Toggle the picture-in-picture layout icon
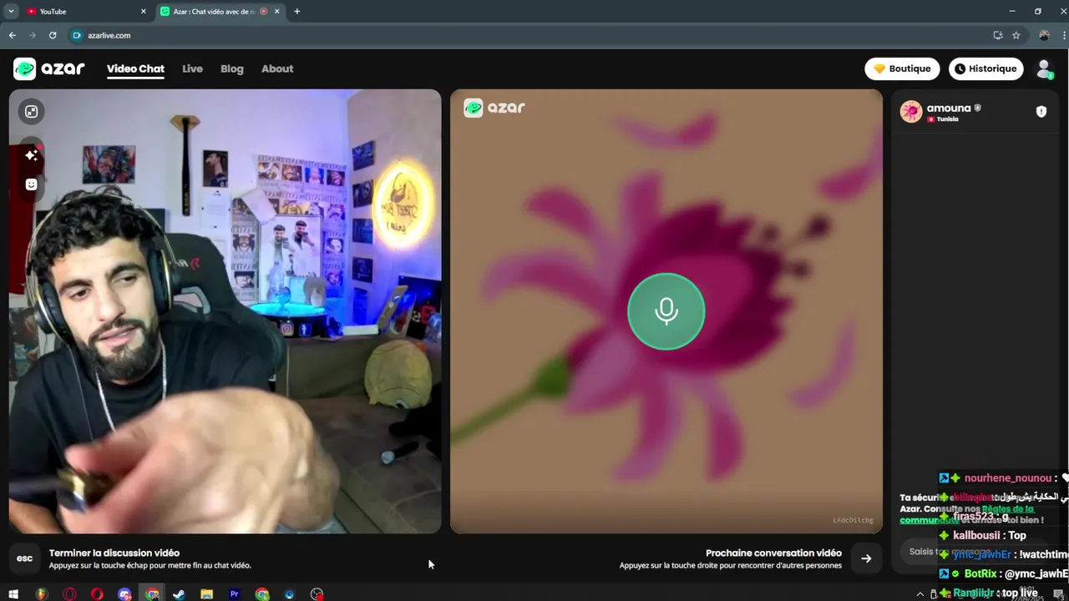The width and height of the screenshot is (1069, 601). 31,111
